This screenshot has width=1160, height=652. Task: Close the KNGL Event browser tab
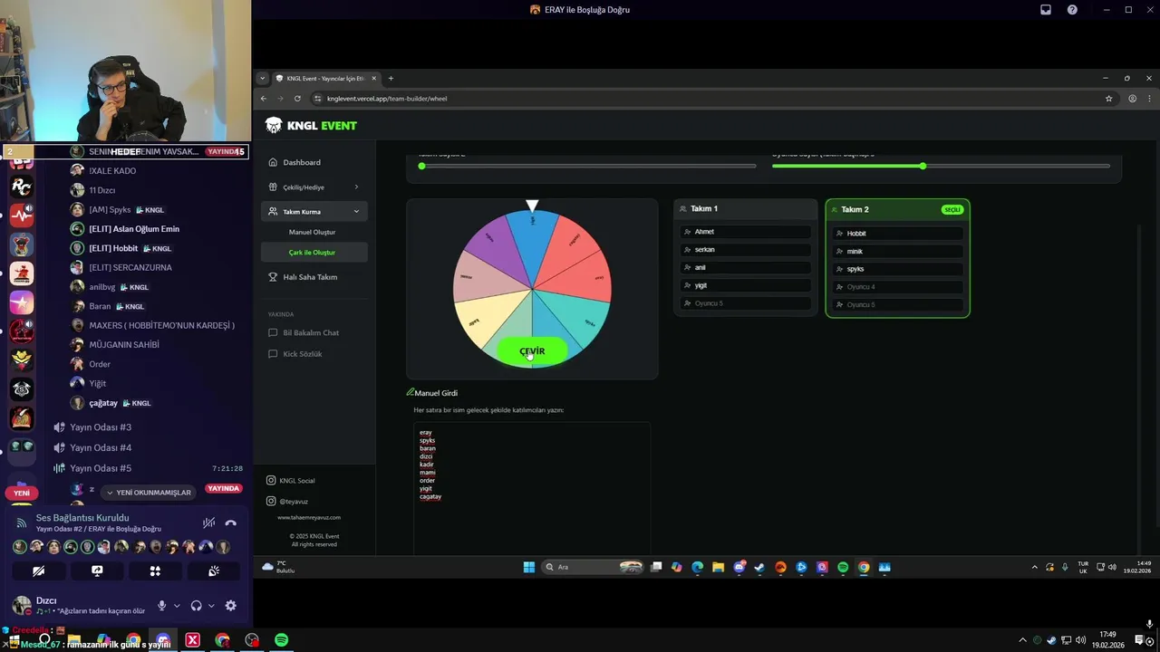click(373, 78)
